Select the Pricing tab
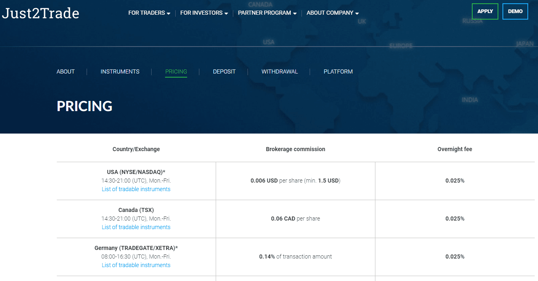The height and width of the screenshot is (281, 538). pos(176,71)
